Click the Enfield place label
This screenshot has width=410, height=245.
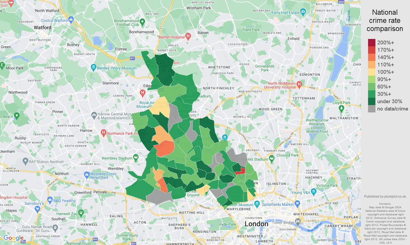click(x=293, y=39)
